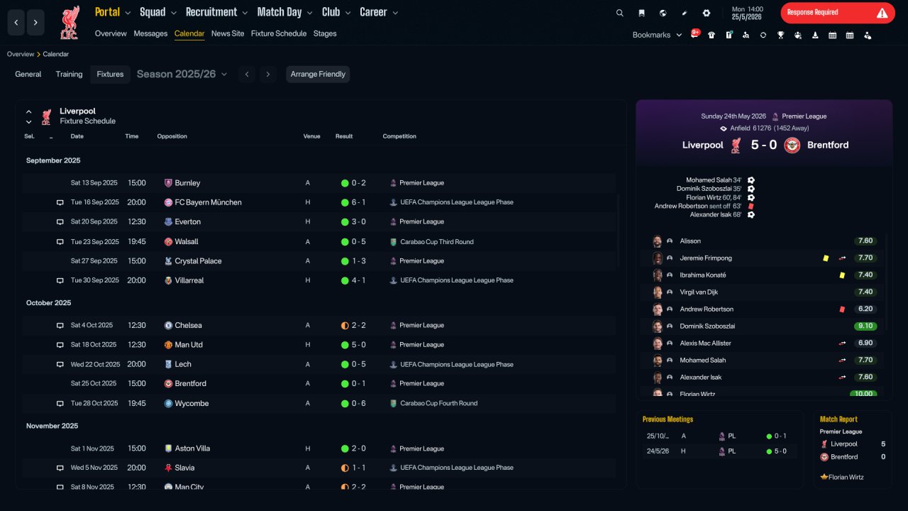This screenshot has width=908, height=511.
Task: Select the Training calendar view tab
Action: (70, 74)
